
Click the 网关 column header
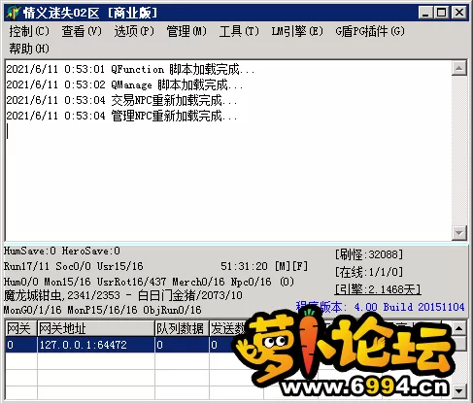point(21,328)
